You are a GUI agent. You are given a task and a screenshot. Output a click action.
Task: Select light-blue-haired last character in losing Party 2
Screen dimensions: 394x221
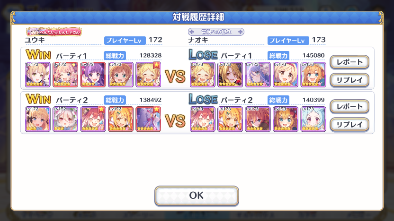click(x=313, y=119)
